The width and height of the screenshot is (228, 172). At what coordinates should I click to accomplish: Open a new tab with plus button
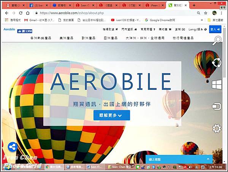click(194, 5)
